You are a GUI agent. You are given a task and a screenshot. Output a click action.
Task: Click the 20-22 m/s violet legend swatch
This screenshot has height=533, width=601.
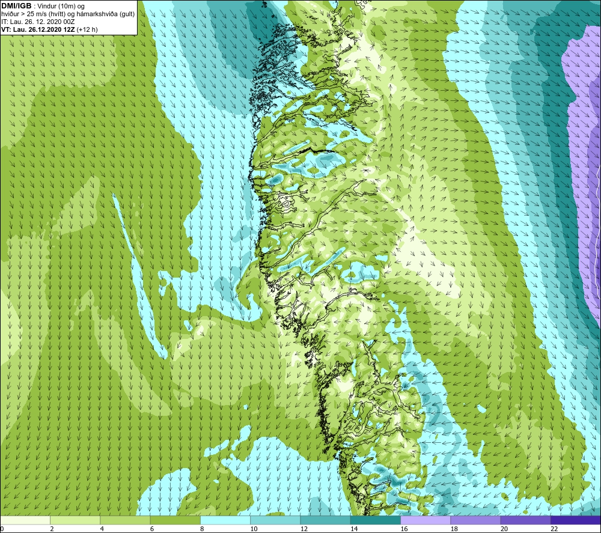tap(525, 520)
